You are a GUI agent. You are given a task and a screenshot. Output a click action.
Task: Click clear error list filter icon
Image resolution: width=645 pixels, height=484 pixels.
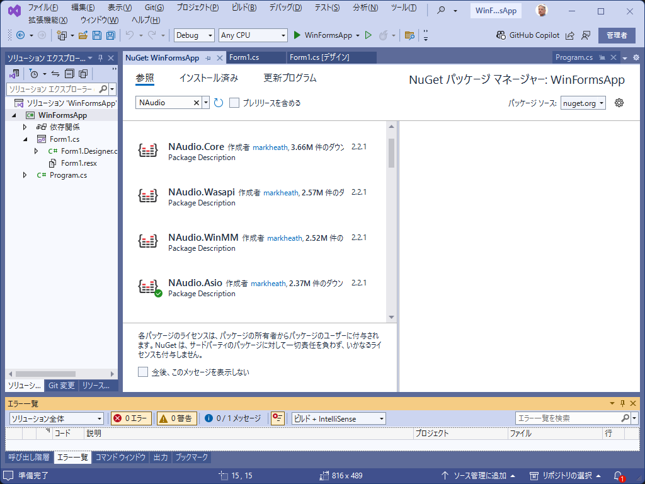pyautogui.click(x=278, y=418)
